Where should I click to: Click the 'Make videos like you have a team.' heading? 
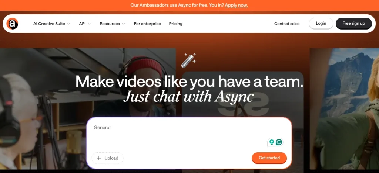click(189, 82)
